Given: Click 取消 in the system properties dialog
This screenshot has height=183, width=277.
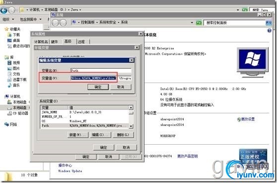Looking at the screenshot, I should tap(109, 157).
